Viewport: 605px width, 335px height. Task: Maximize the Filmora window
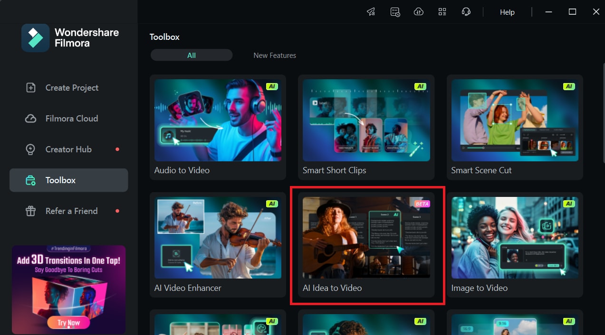coord(573,12)
